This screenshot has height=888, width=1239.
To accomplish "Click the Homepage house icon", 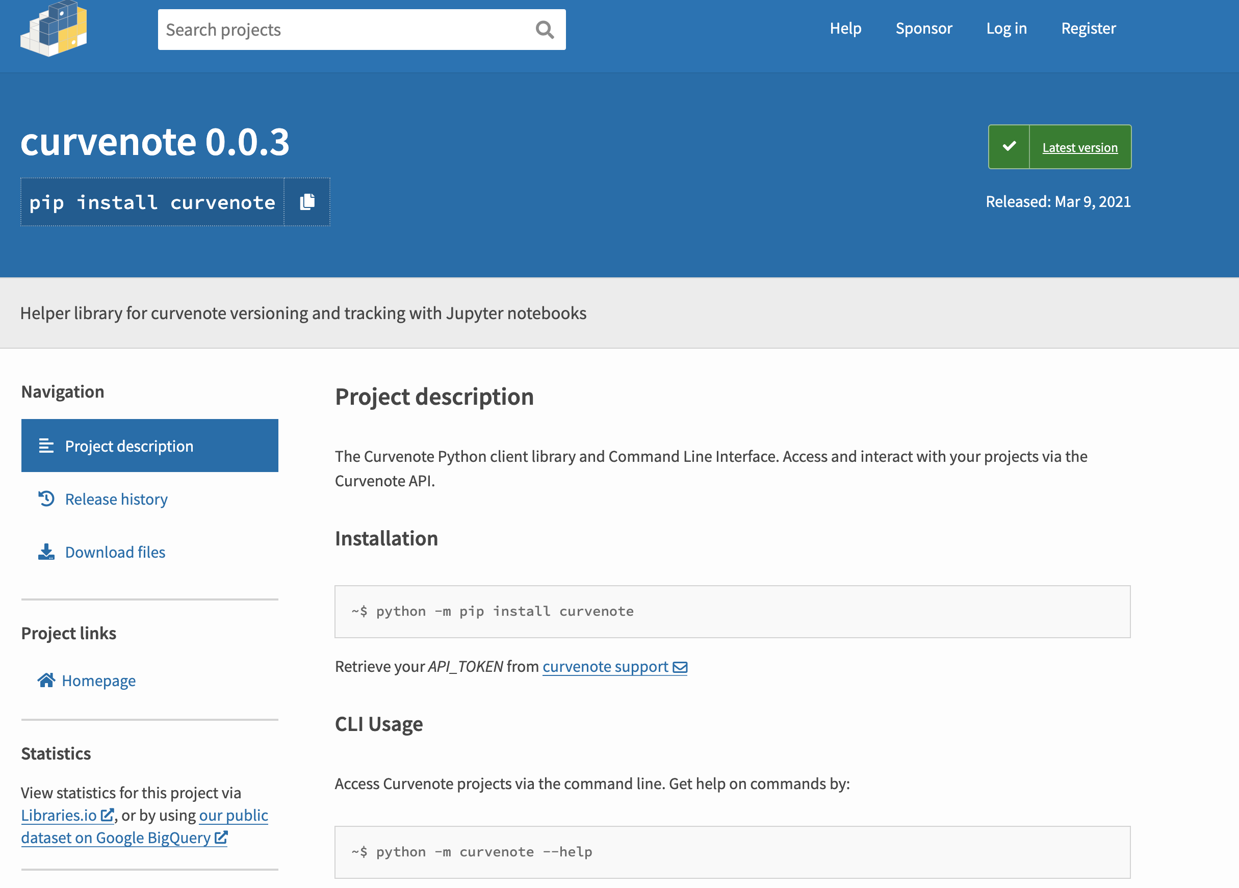I will 46,680.
